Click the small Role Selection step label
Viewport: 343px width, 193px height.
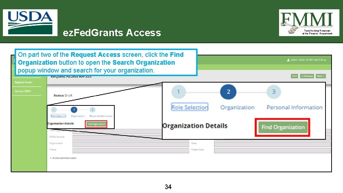tap(58, 116)
